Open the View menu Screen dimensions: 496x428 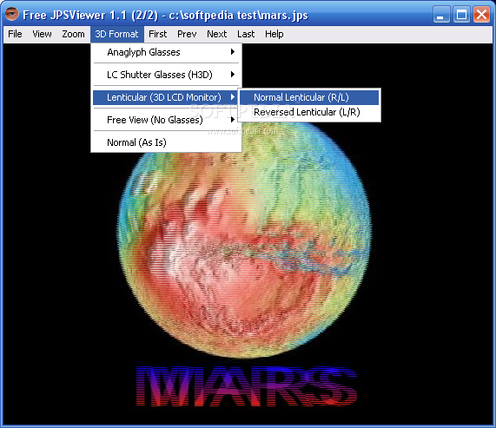[x=42, y=34]
